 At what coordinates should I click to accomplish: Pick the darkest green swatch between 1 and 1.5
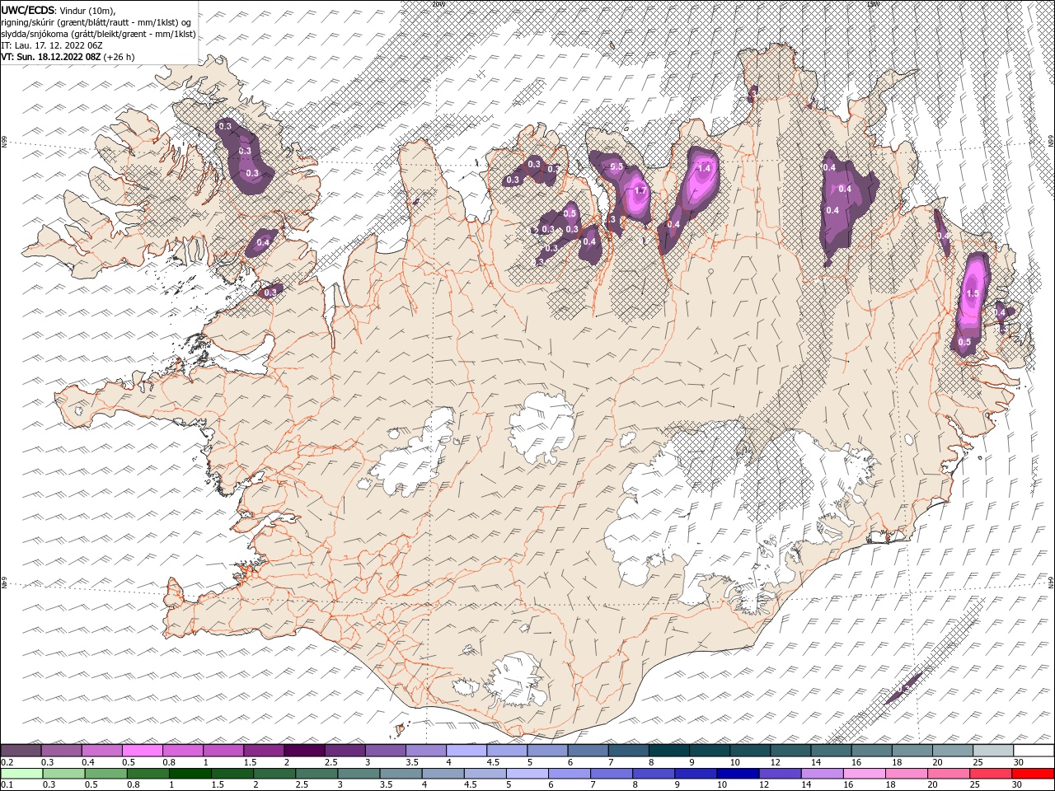(x=190, y=774)
